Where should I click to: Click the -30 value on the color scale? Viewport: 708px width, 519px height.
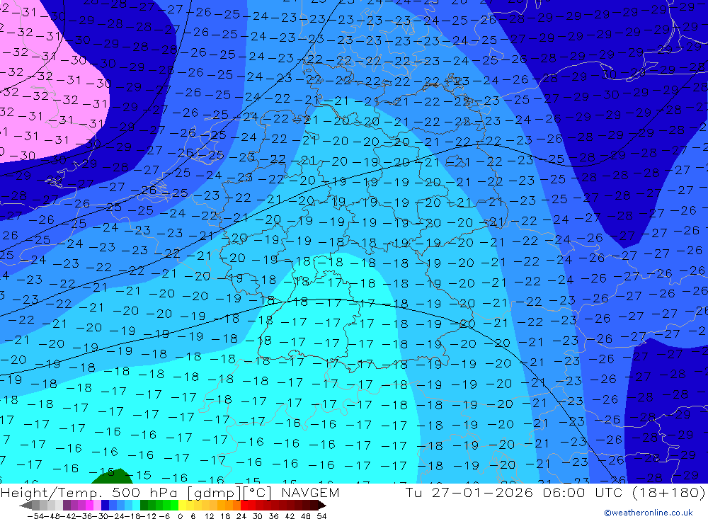(x=101, y=516)
